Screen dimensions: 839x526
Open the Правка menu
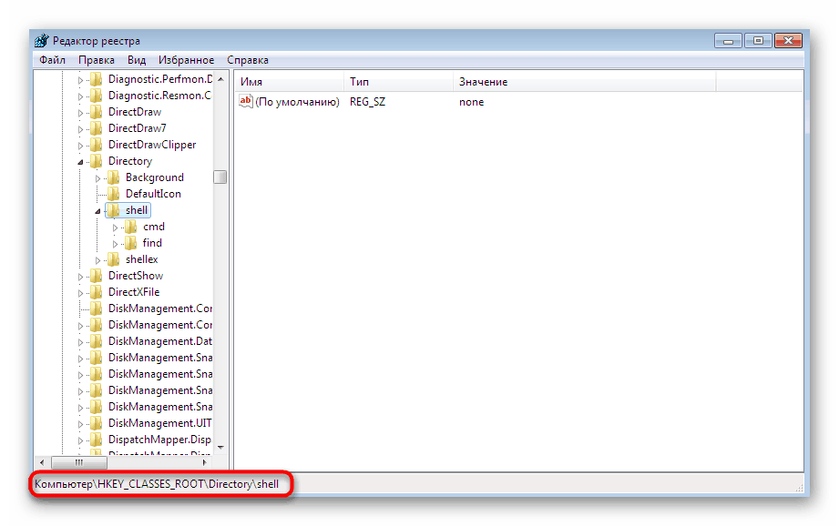[x=97, y=60]
